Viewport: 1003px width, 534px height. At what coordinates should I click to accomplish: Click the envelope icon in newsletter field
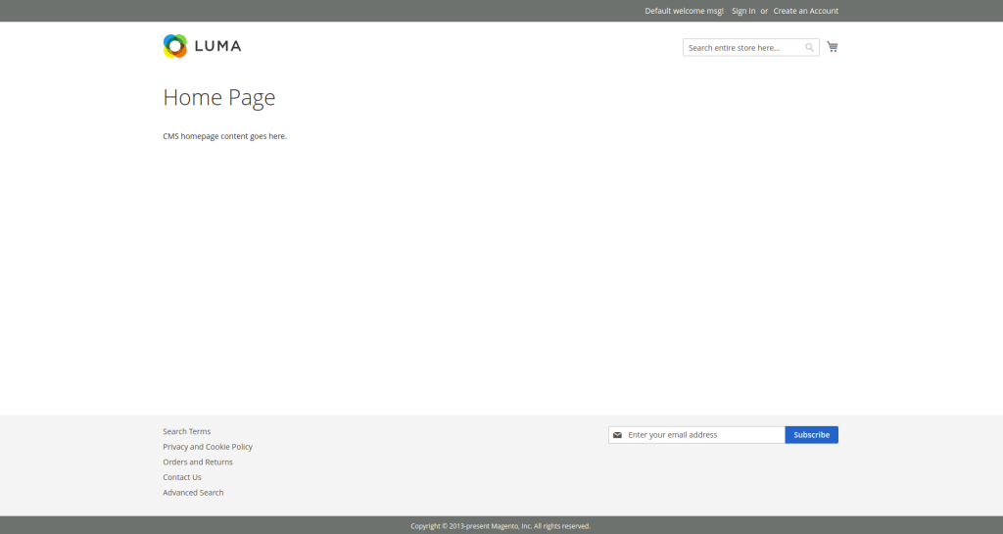click(617, 435)
